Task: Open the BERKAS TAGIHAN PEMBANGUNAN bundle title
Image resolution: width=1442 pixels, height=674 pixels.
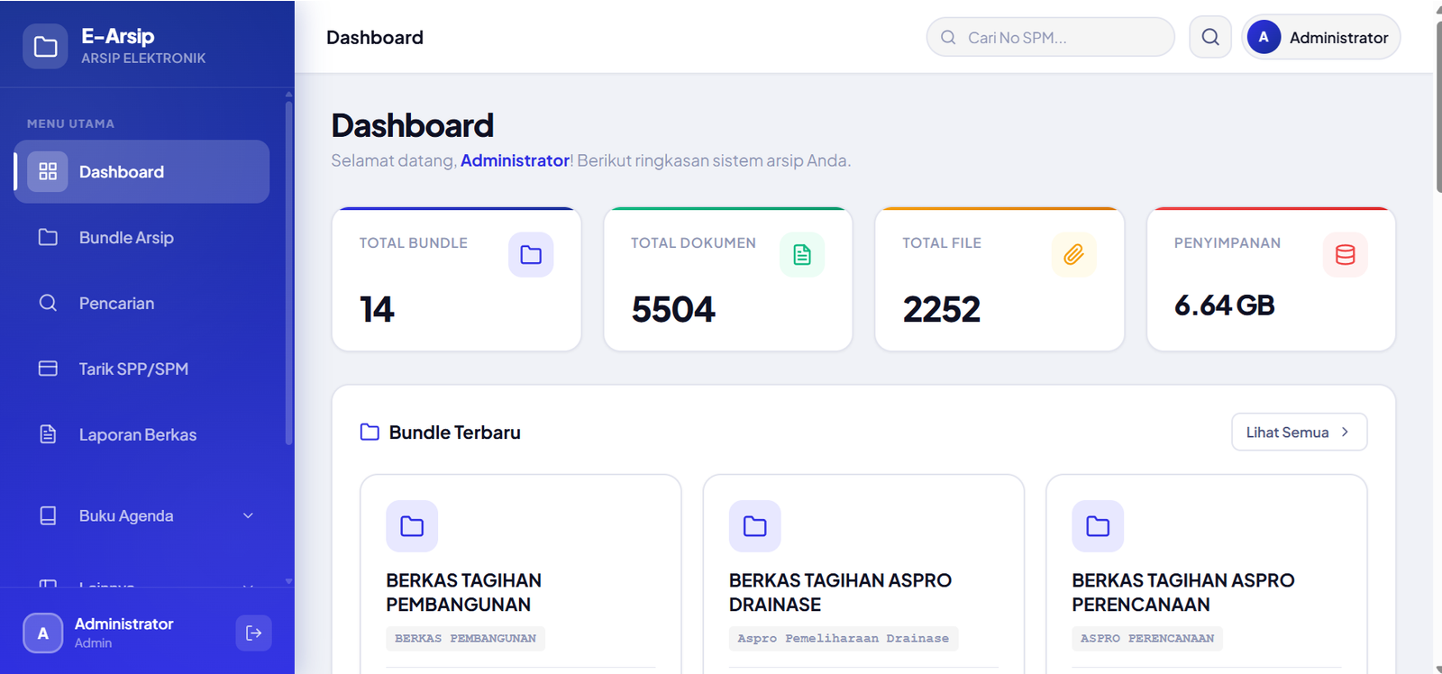Action: click(464, 592)
